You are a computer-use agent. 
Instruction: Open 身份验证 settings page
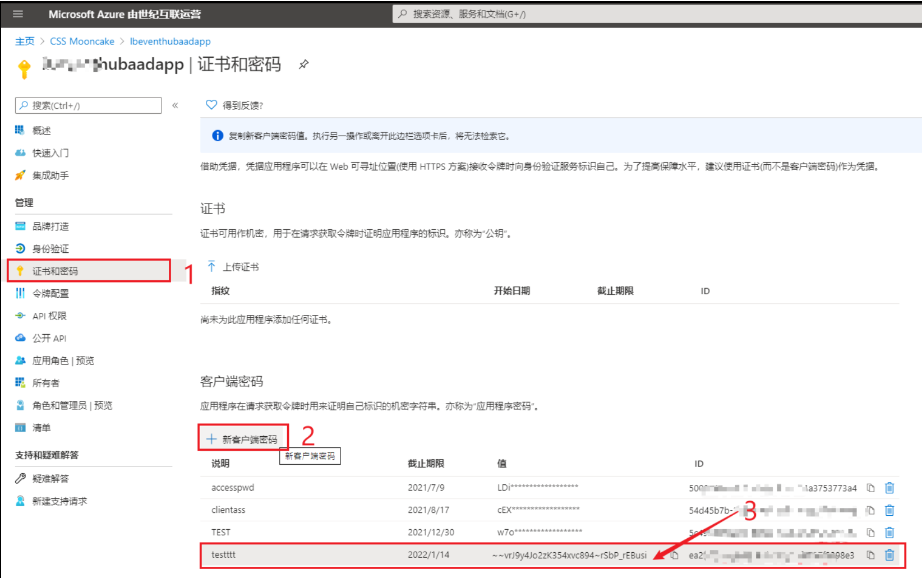(x=50, y=248)
